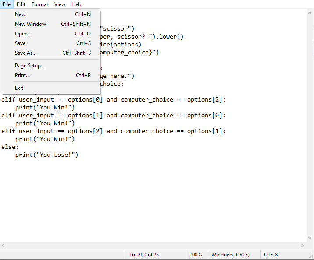Click the horizontal scrollbar right arrow

303,245
